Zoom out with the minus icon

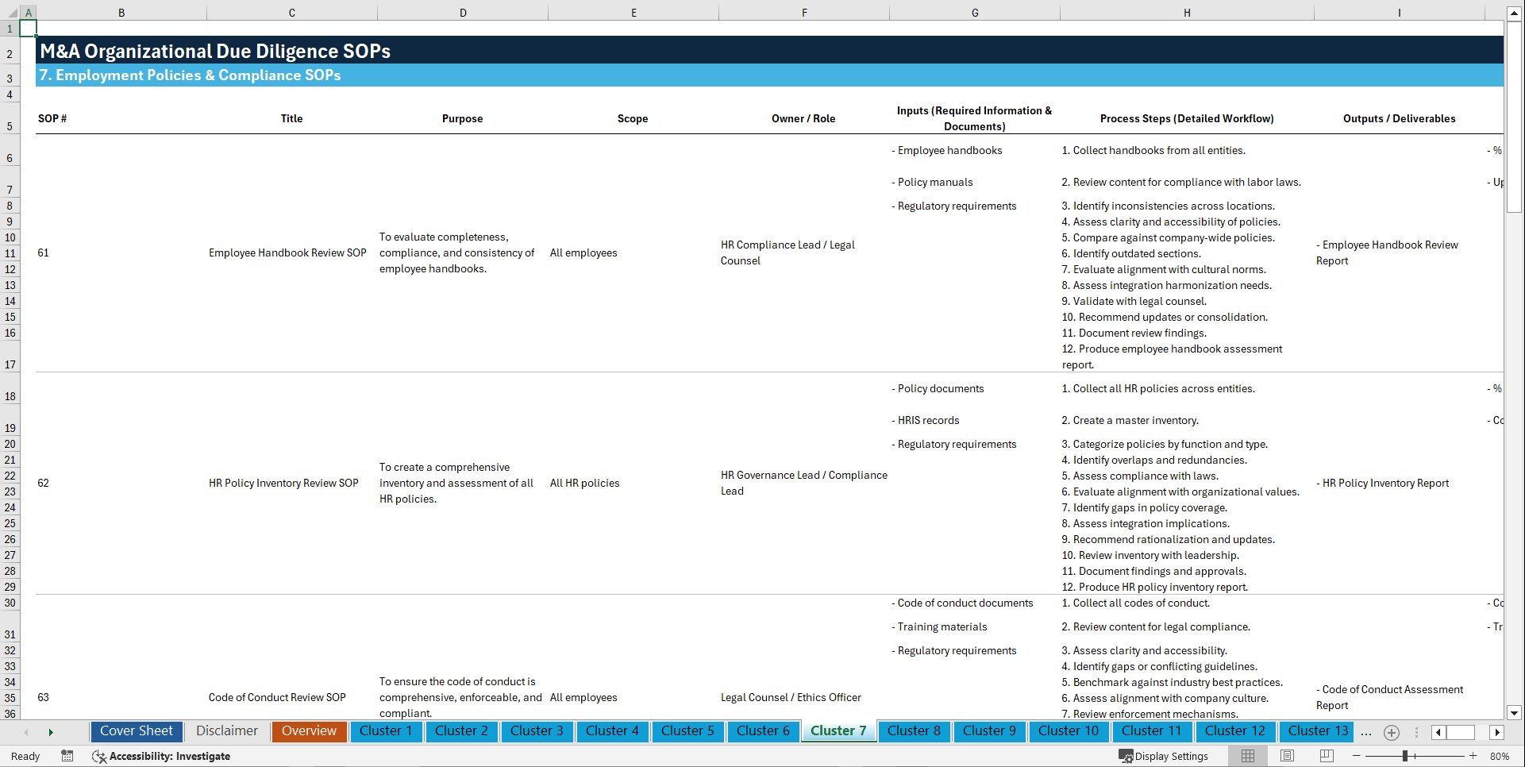(1356, 756)
